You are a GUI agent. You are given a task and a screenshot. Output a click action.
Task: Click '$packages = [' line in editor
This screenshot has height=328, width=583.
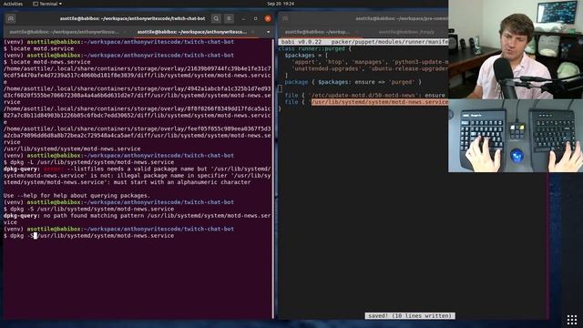click(x=306, y=56)
